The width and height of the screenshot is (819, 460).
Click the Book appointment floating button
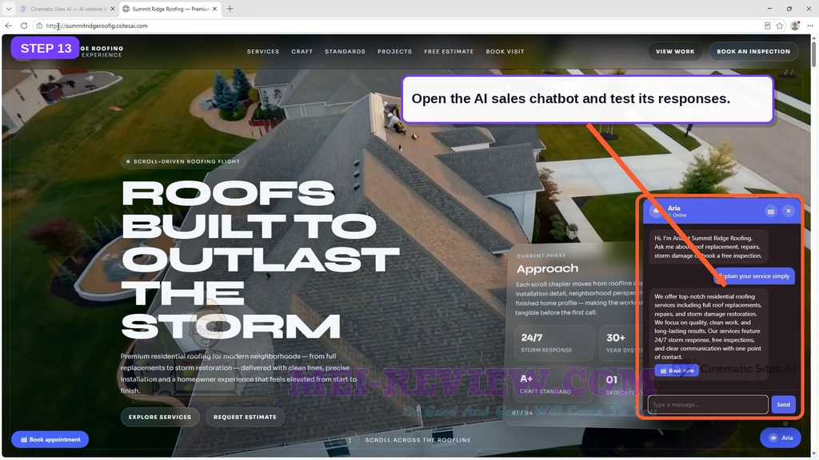click(x=50, y=440)
